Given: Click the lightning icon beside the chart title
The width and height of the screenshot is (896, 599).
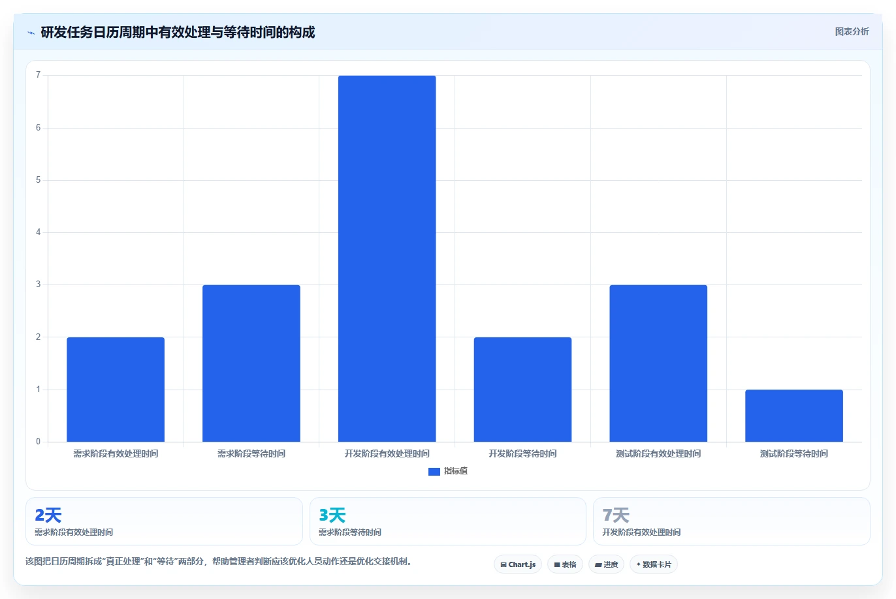Looking at the screenshot, I should coord(31,33).
